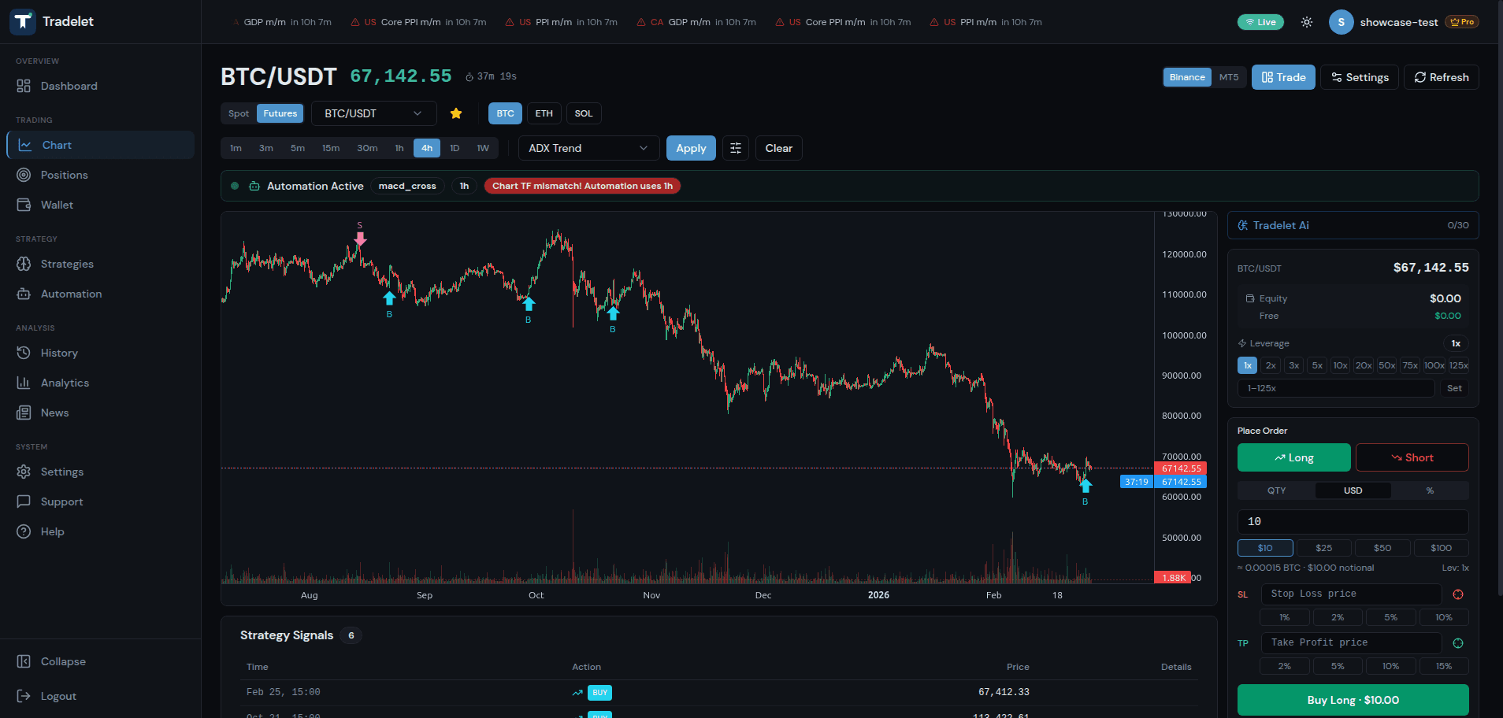1503x718 pixels.
Task: Toggle light theme with the sun icon
Action: [x=1307, y=22]
